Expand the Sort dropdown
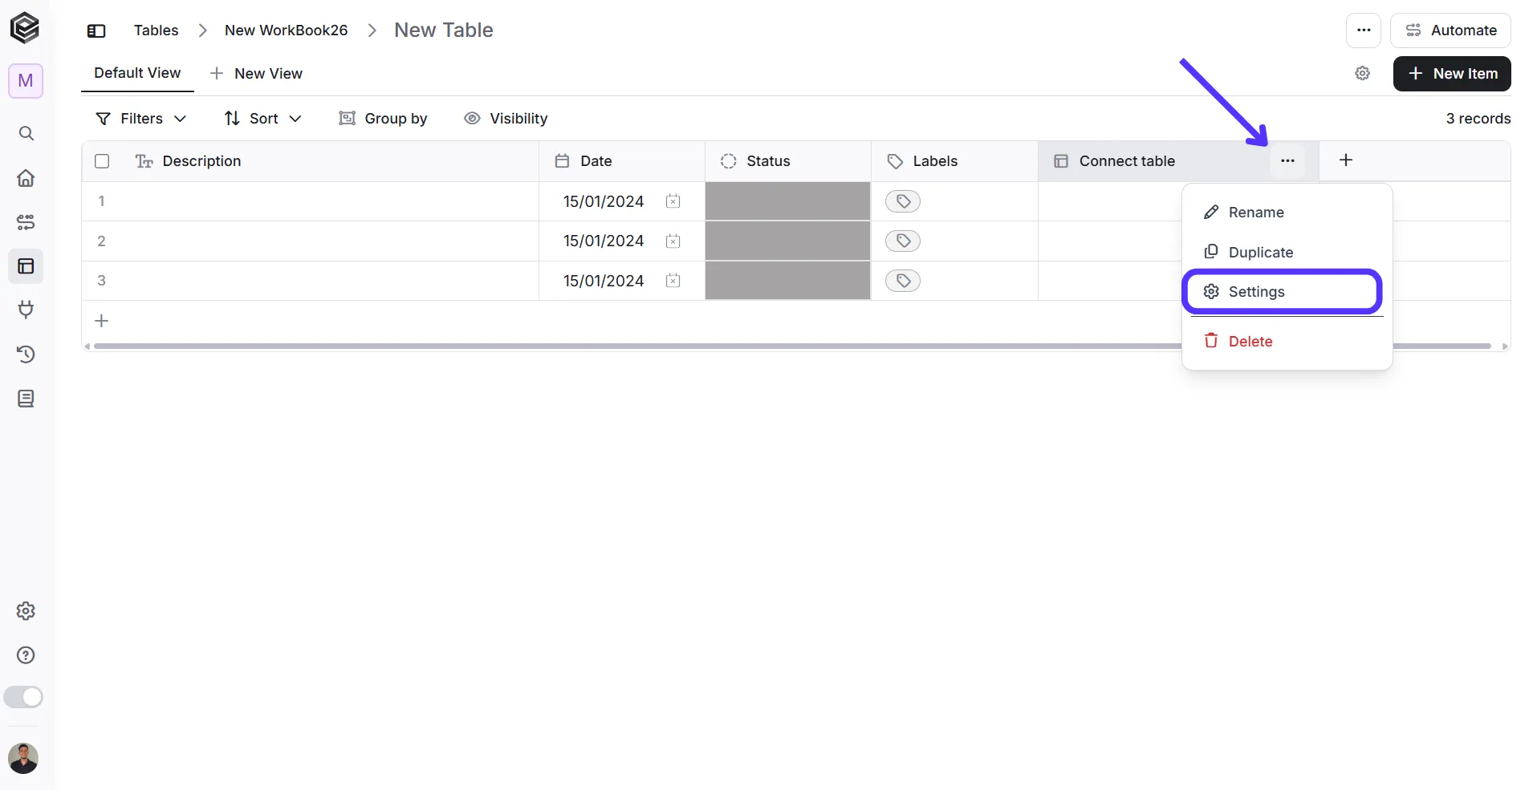 click(262, 119)
